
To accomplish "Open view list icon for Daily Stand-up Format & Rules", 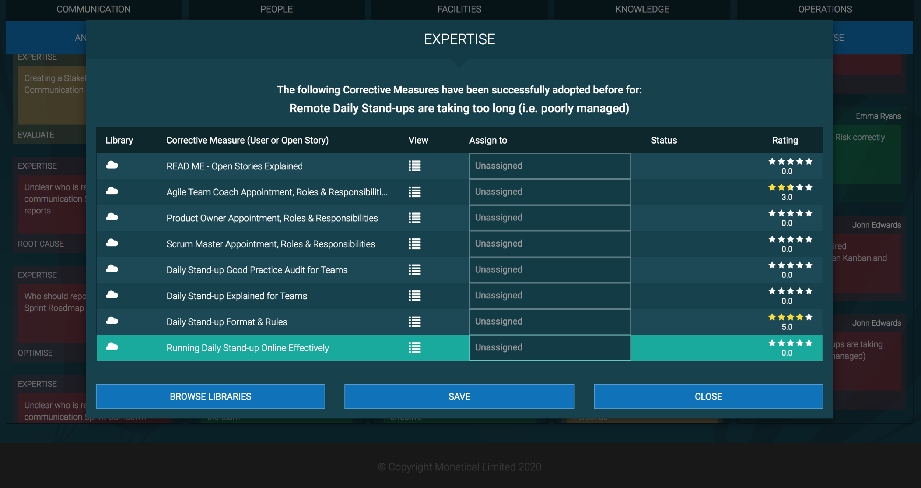I will tap(414, 322).
